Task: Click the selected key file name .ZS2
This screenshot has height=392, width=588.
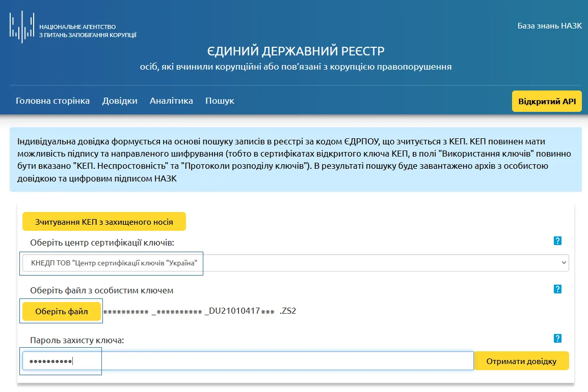Action: 200,311
